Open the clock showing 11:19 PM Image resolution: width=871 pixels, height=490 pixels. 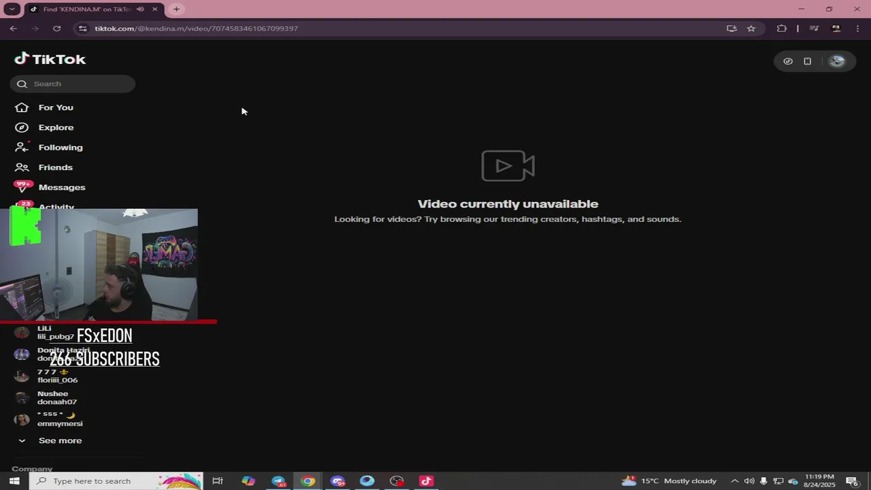pos(819,481)
